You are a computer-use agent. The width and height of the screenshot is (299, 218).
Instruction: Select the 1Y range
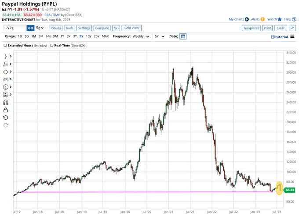click(62, 36)
